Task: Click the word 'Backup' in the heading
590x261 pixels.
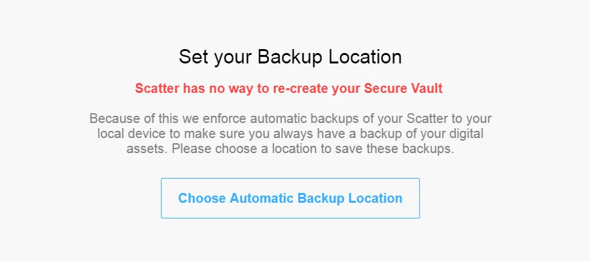Action: (290, 57)
